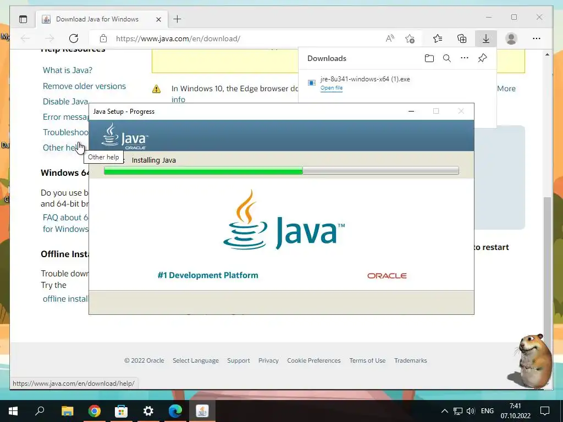563x422 pixels.
Task: Click jre-8u341-windows-x64 (1).exe file name
Action: tap(365, 79)
